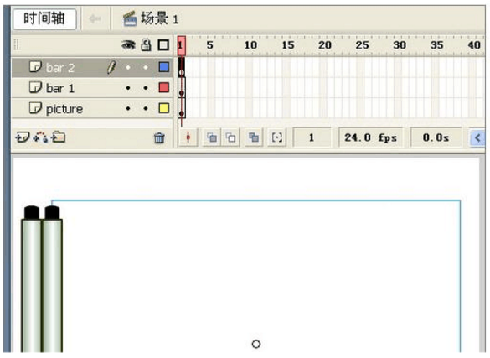Add a motion guide layer
The width and height of the screenshot is (490, 358).
pos(41,137)
